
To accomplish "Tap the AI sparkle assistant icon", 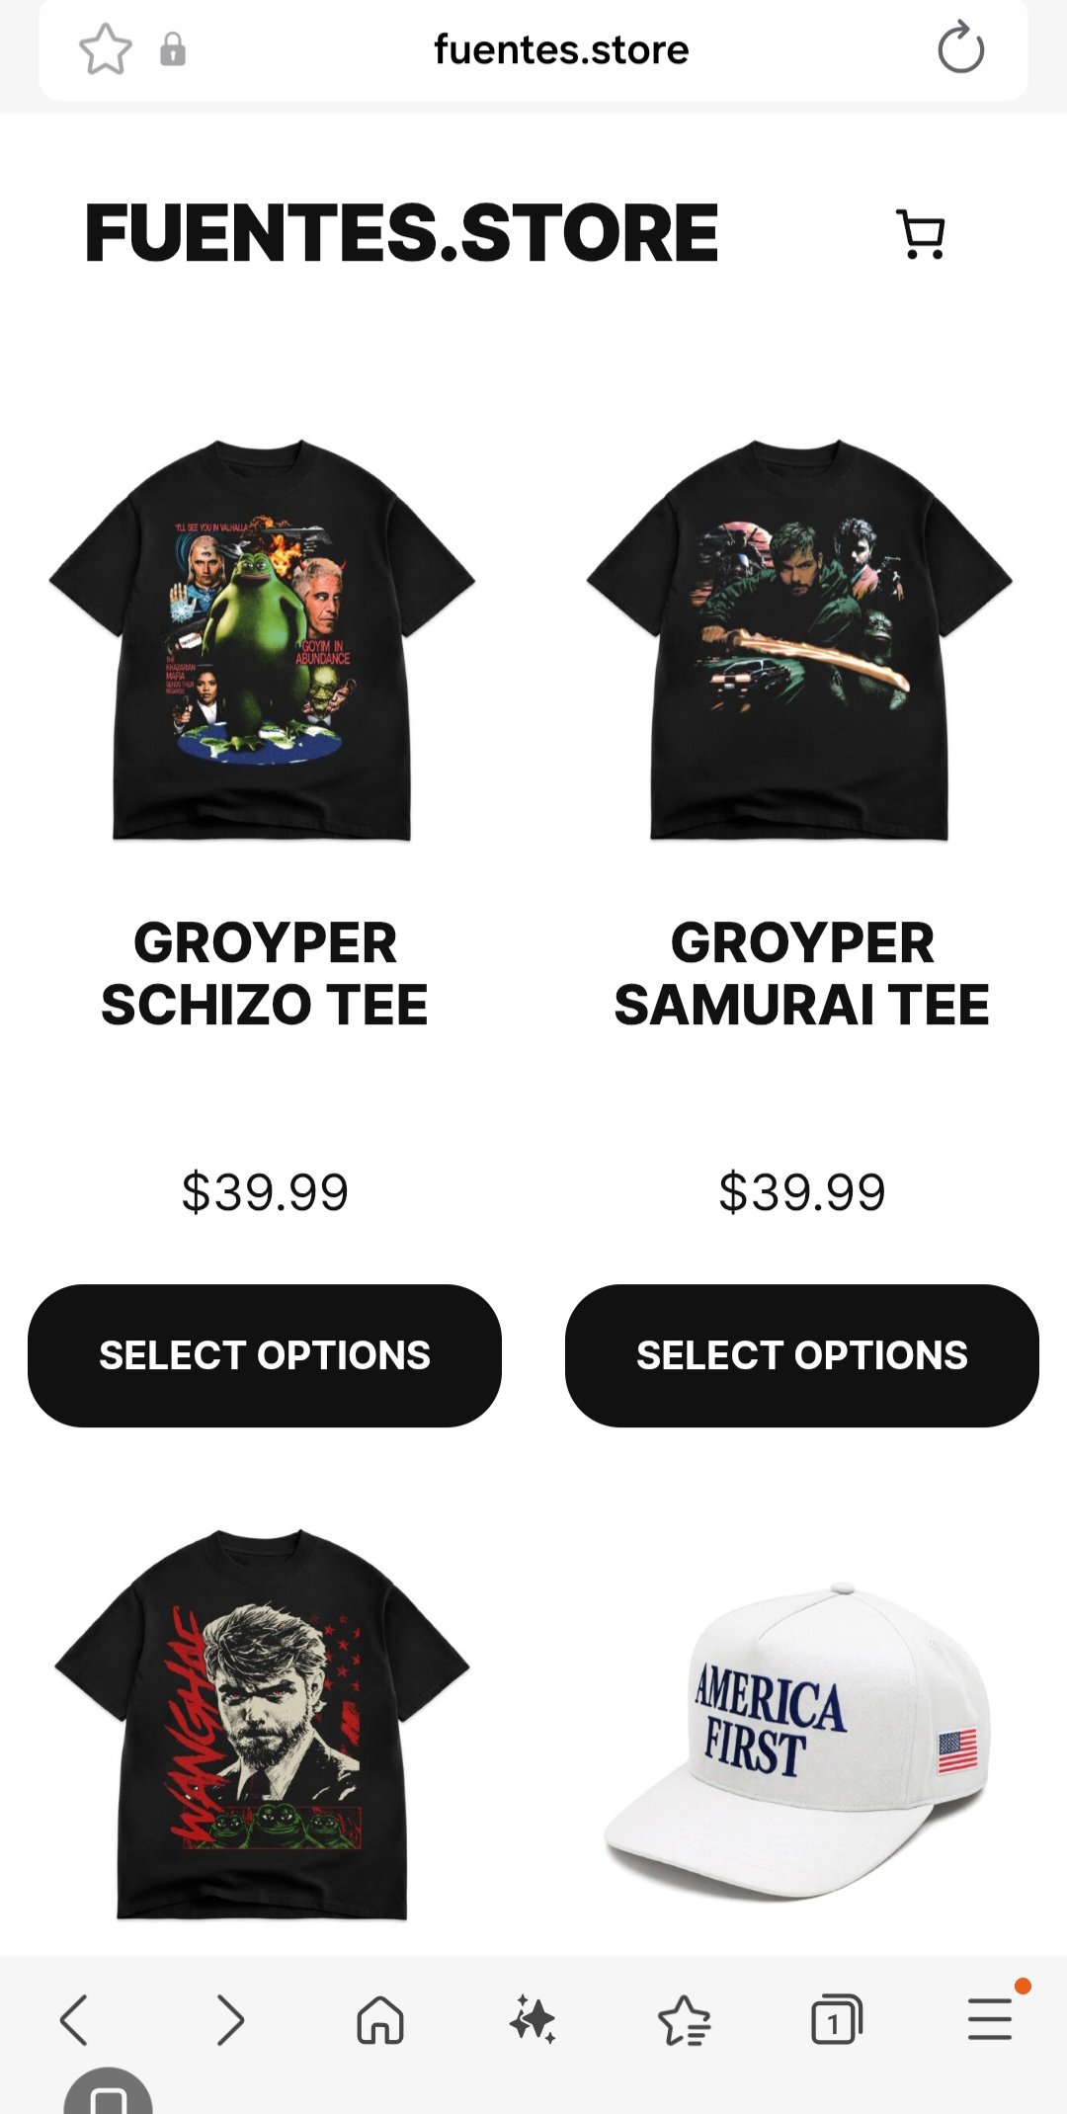I will (533, 2019).
